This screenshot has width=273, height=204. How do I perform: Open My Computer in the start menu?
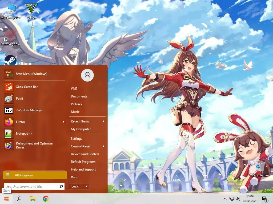pos(81,129)
